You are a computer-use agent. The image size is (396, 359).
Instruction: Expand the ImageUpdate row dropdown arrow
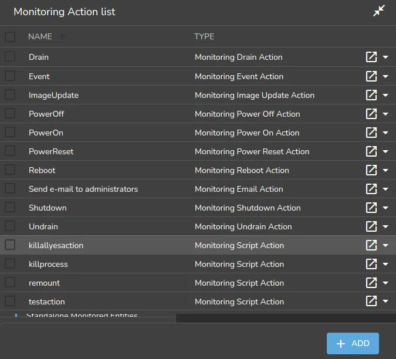385,95
